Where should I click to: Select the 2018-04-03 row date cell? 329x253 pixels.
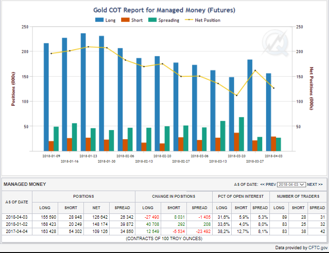17,217
